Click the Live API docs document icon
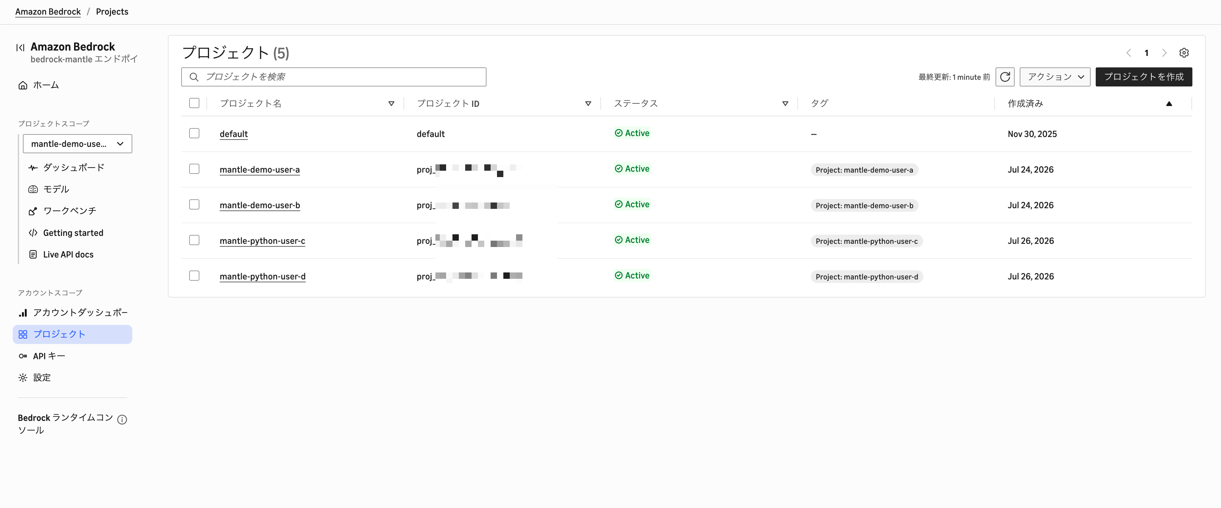Viewport: 1221px width, 508px height. point(33,254)
